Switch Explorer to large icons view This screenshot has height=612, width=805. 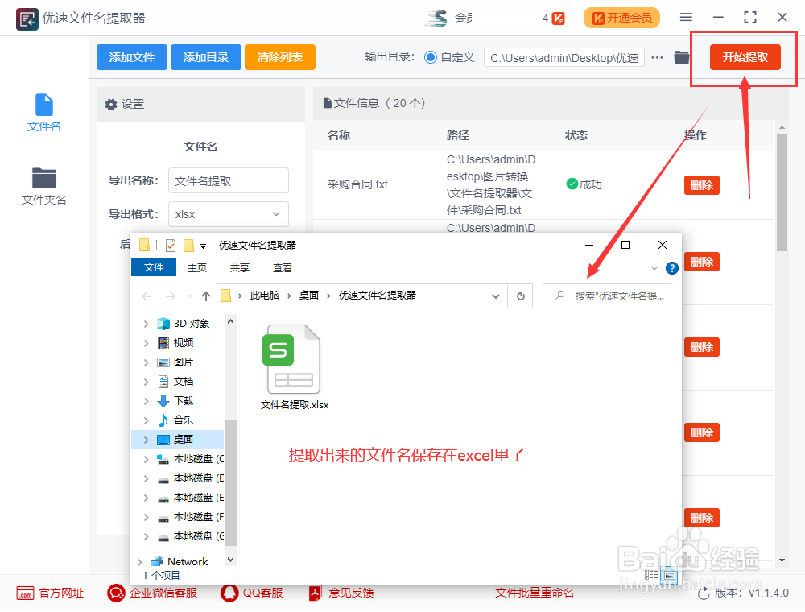coord(669,575)
